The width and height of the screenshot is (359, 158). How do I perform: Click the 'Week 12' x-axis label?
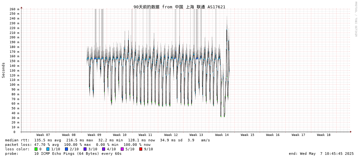click(171, 135)
